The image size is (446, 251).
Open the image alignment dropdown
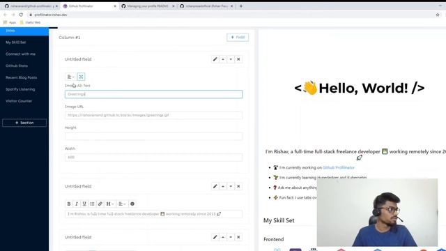point(70,77)
